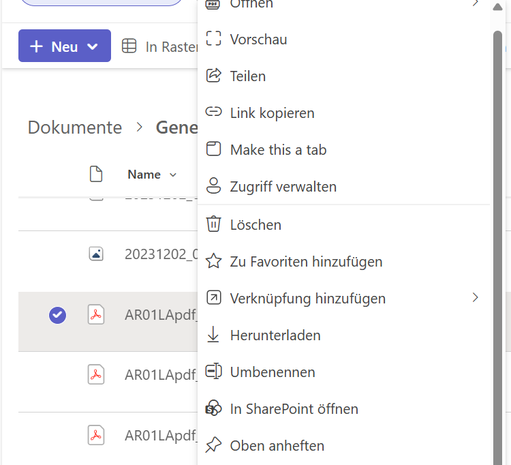This screenshot has width=511, height=465.
Task: Open the Neu button dropdown
Action: pyautogui.click(x=65, y=46)
